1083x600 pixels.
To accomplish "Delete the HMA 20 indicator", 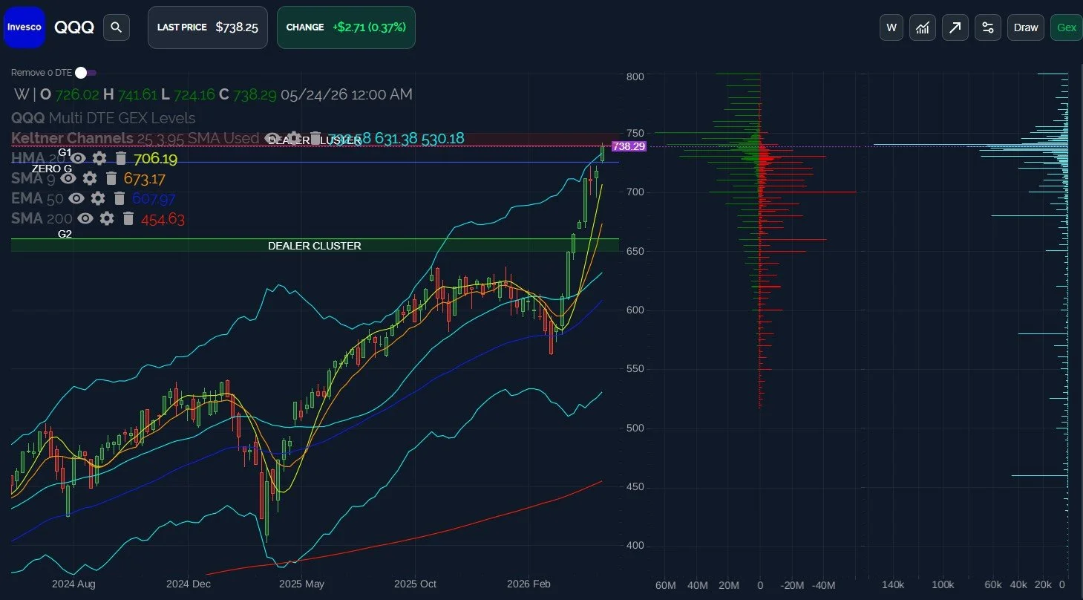I will [121, 158].
